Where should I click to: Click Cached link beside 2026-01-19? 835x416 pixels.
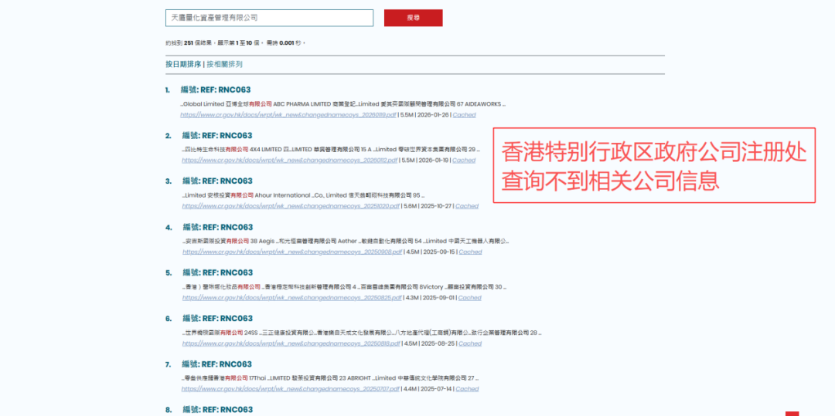[x=464, y=161]
